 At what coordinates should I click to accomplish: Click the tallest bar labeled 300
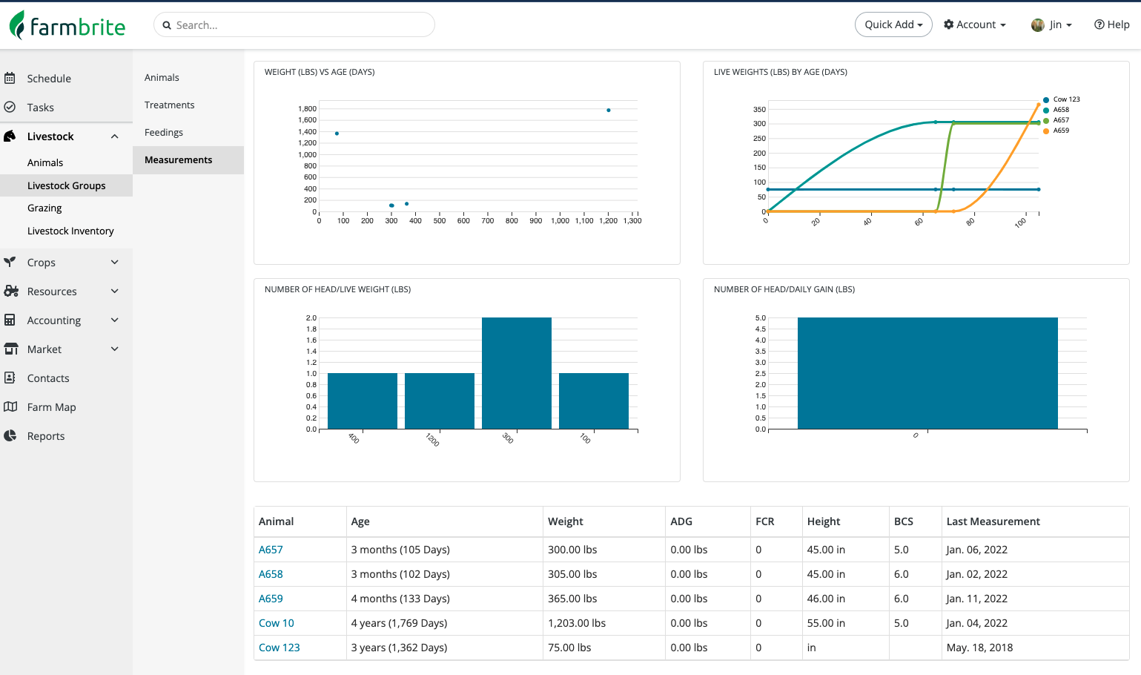pos(517,373)
